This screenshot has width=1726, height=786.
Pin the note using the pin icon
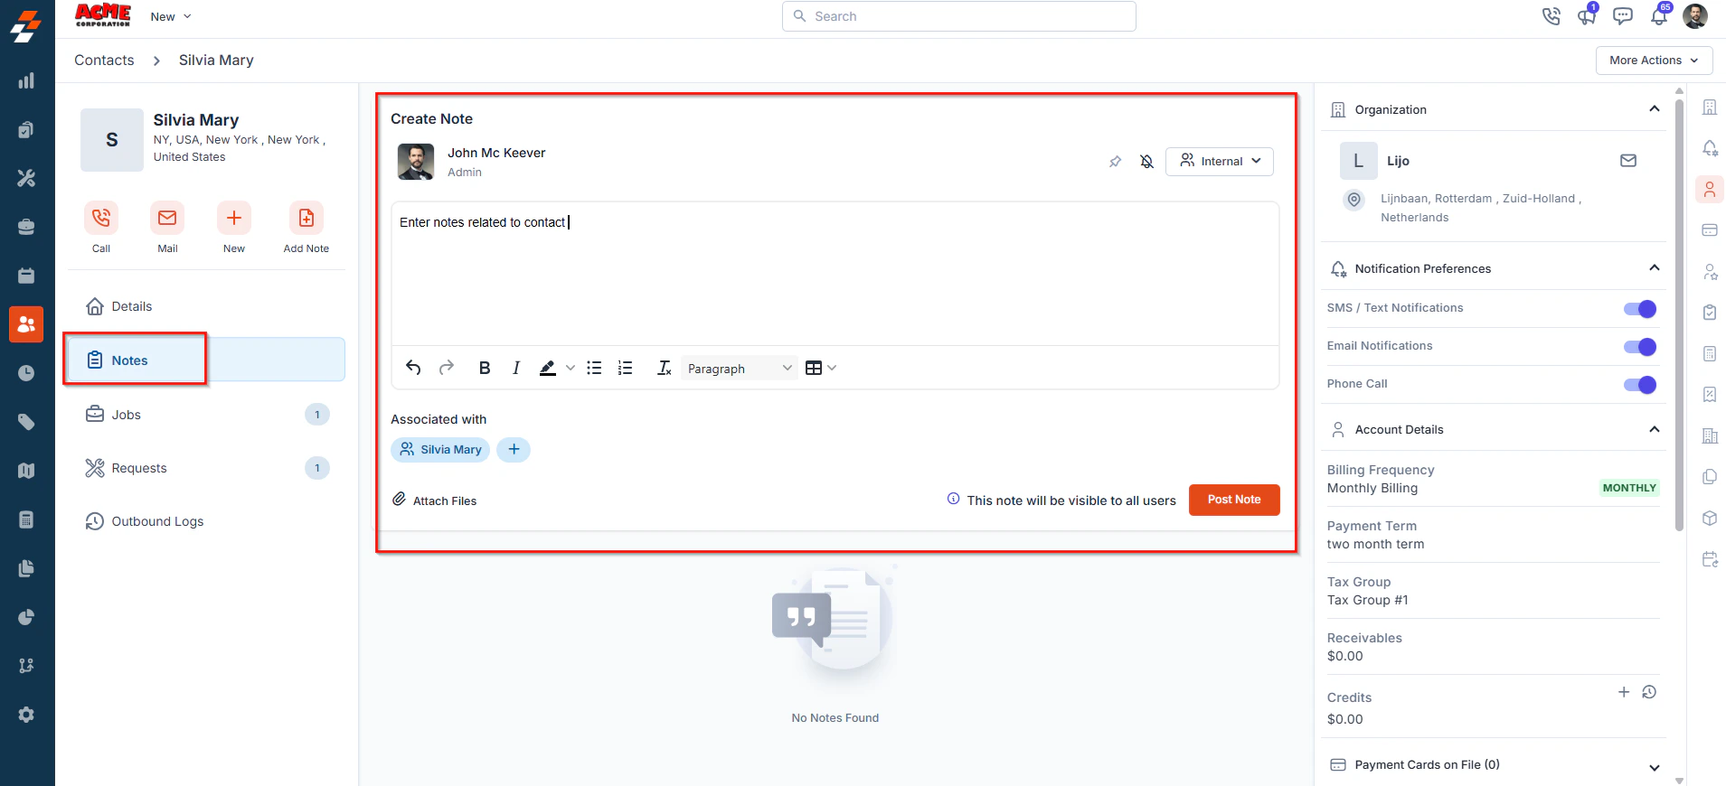click(x=1115, y=162)
